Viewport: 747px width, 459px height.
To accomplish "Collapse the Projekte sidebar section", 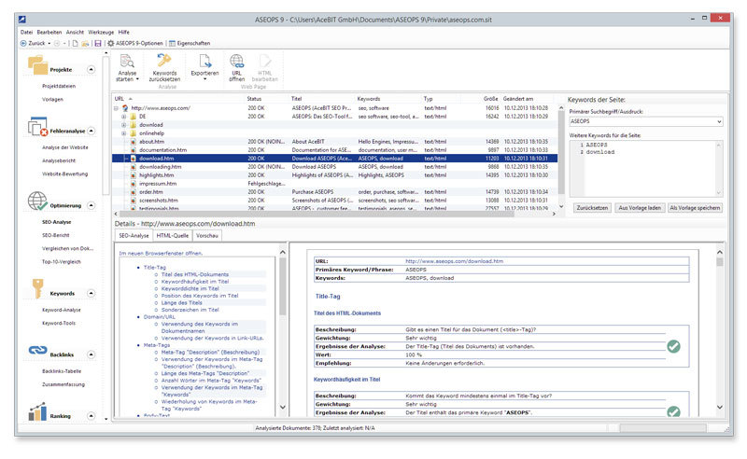I will pyautogui.click(x=91, y=70).
